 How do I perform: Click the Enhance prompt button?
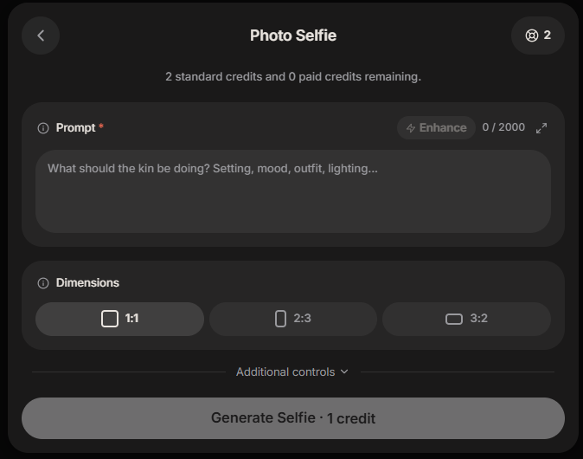(436, 127)
